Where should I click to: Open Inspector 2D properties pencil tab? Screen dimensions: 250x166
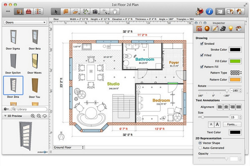point(215,29)
